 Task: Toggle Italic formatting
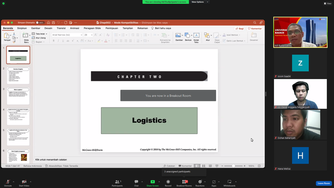[x=58, y=41]
